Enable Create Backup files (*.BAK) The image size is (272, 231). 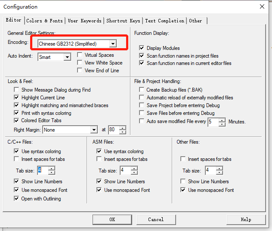142,89
